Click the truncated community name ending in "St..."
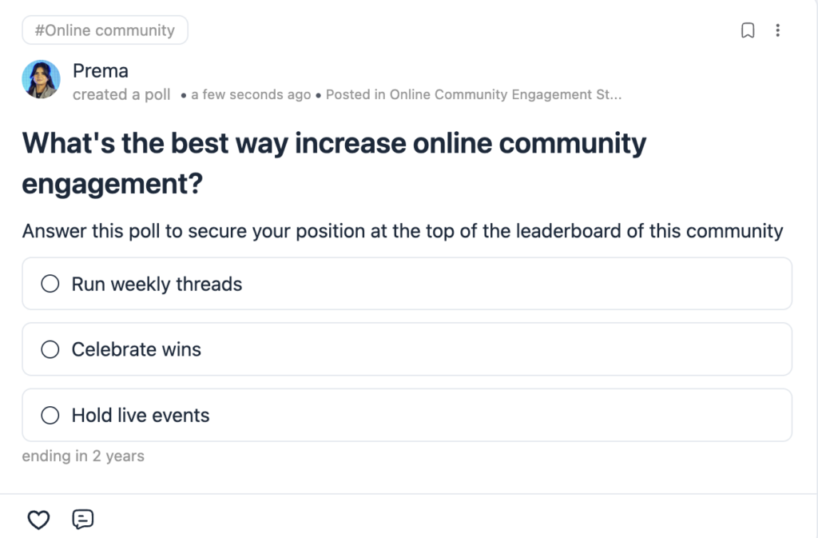 (x=559, y=94)
